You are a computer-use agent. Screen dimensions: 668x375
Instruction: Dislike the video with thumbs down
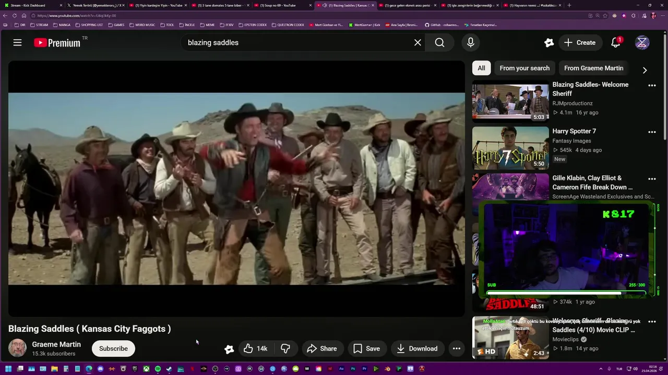pyautogui.click(x=285, y=348)
